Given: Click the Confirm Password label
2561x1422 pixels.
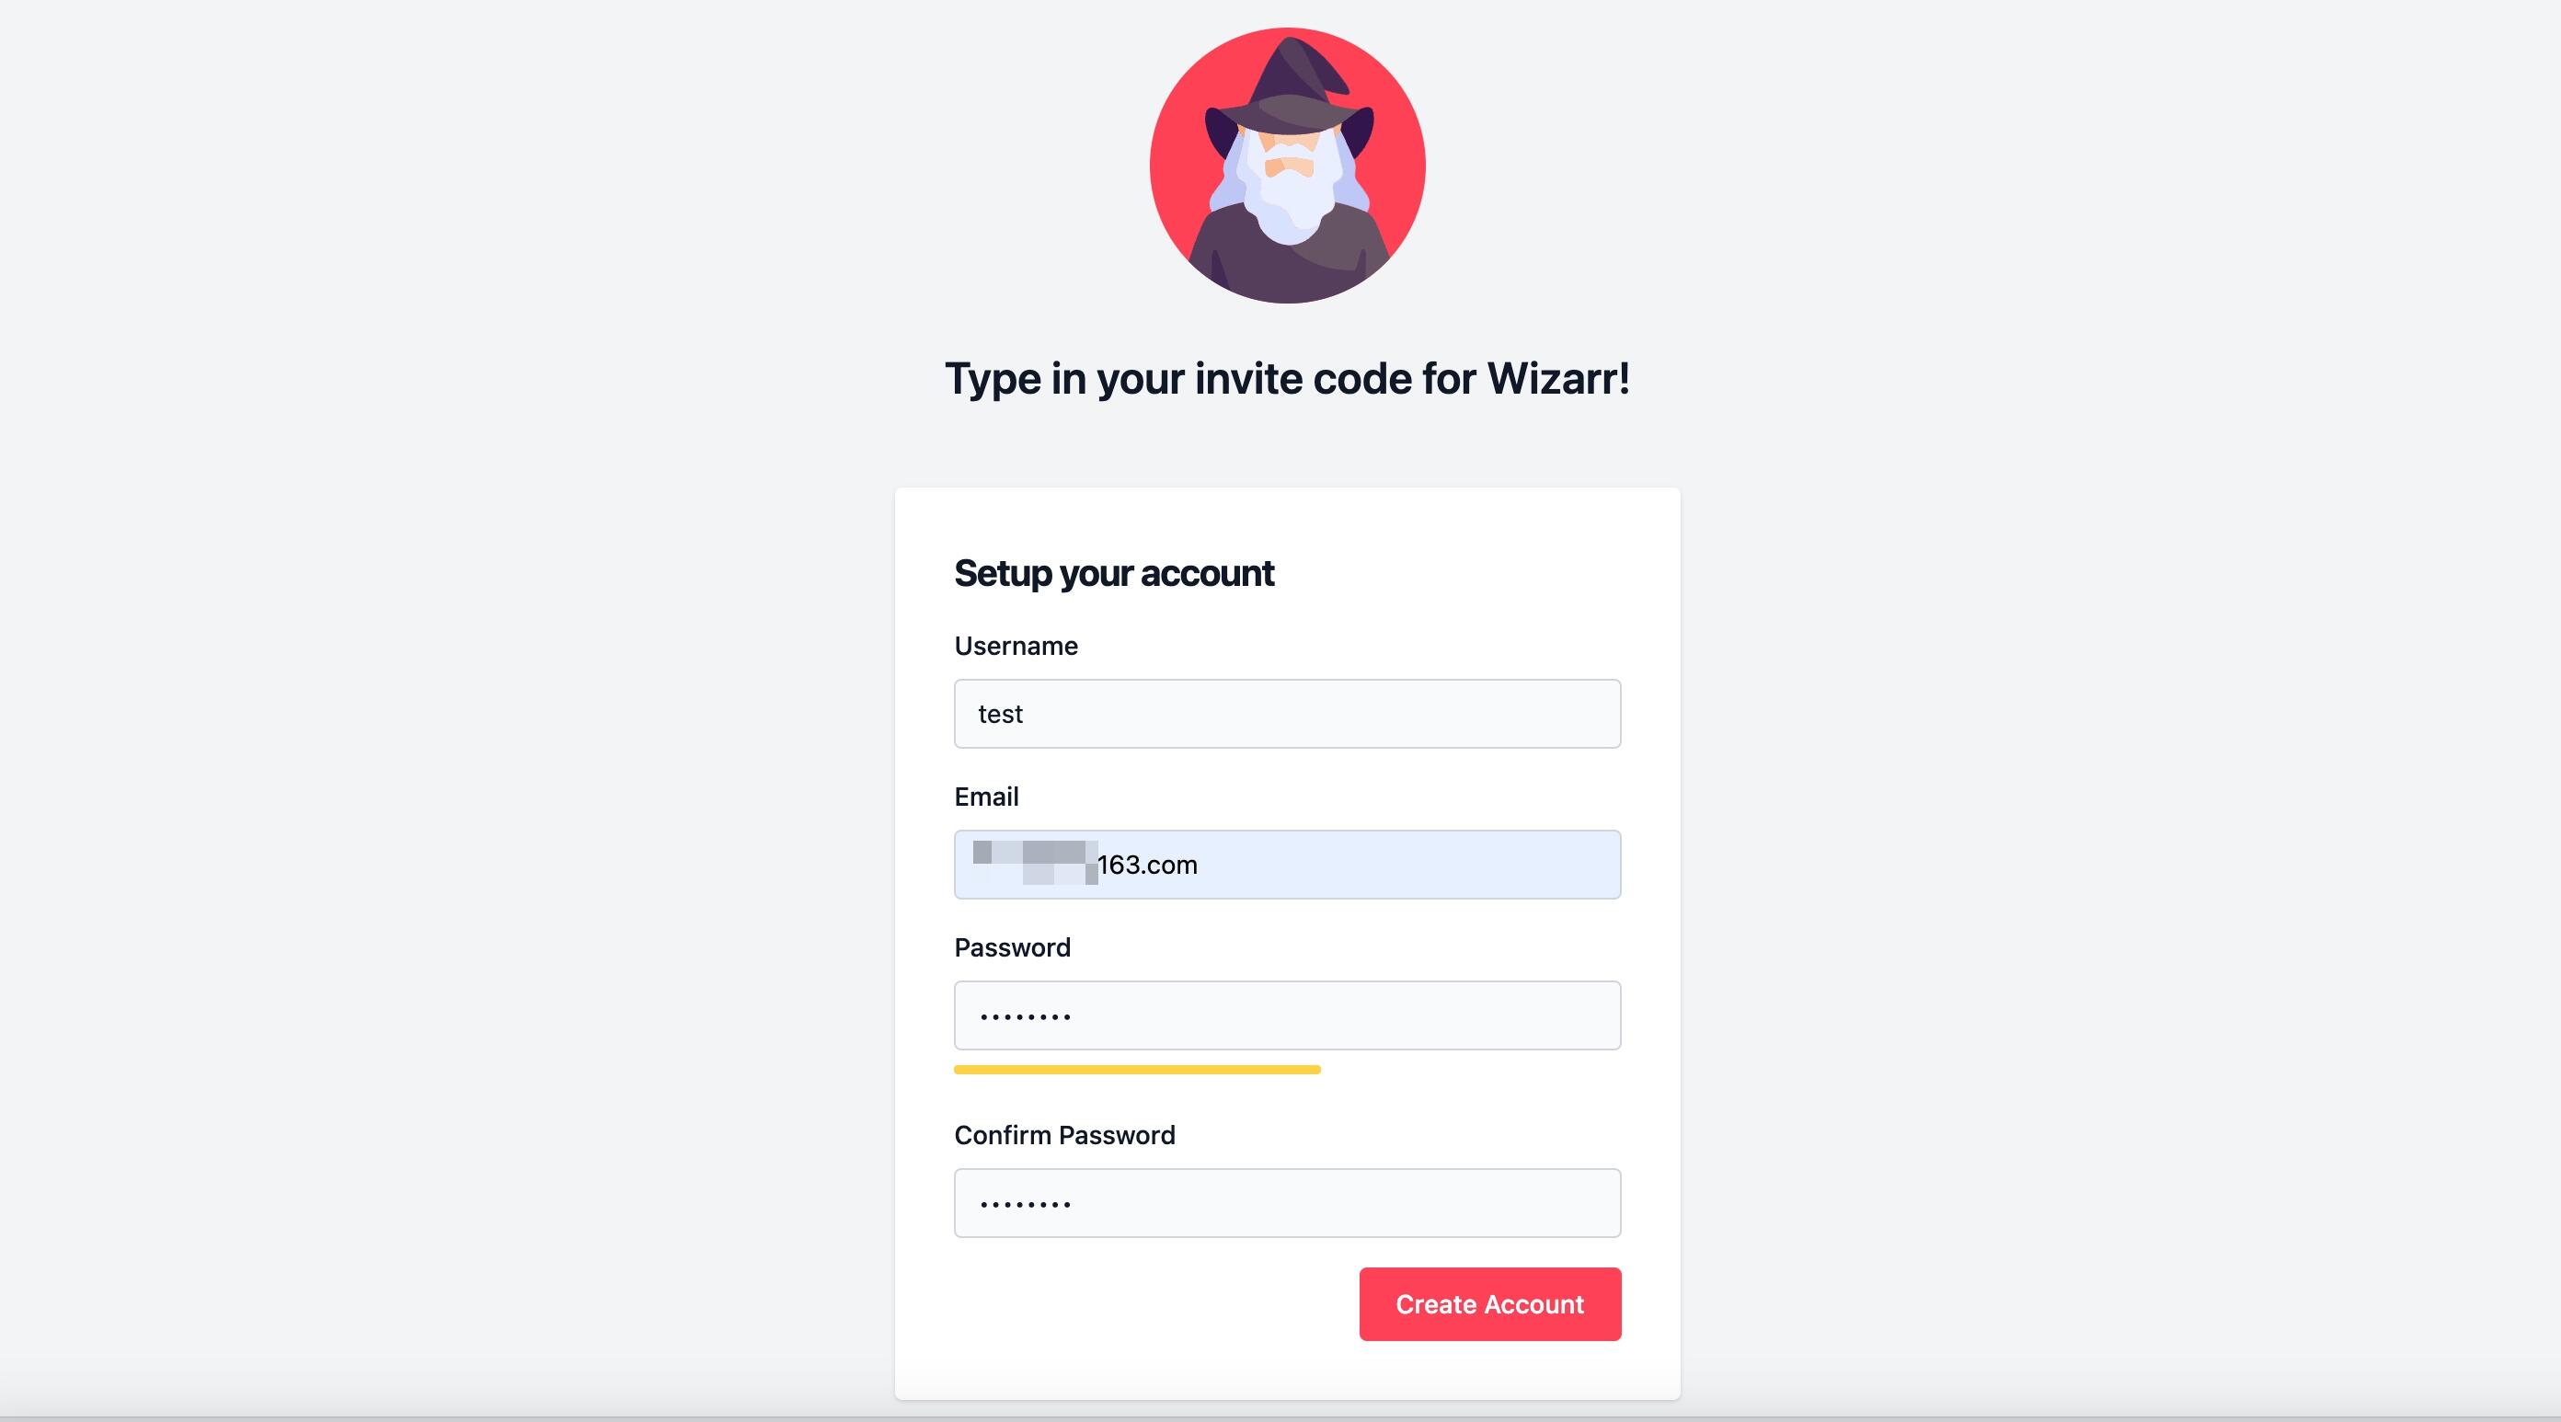Looking at the screenshot, I should (1063, 1136).
